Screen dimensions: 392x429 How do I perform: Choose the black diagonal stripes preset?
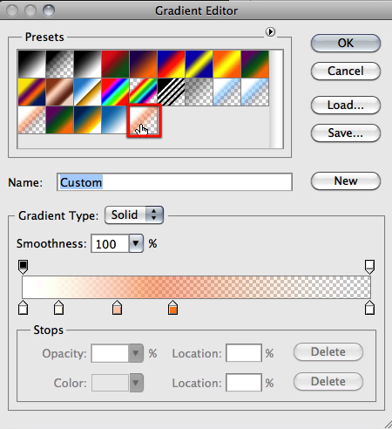pos(171,92)
